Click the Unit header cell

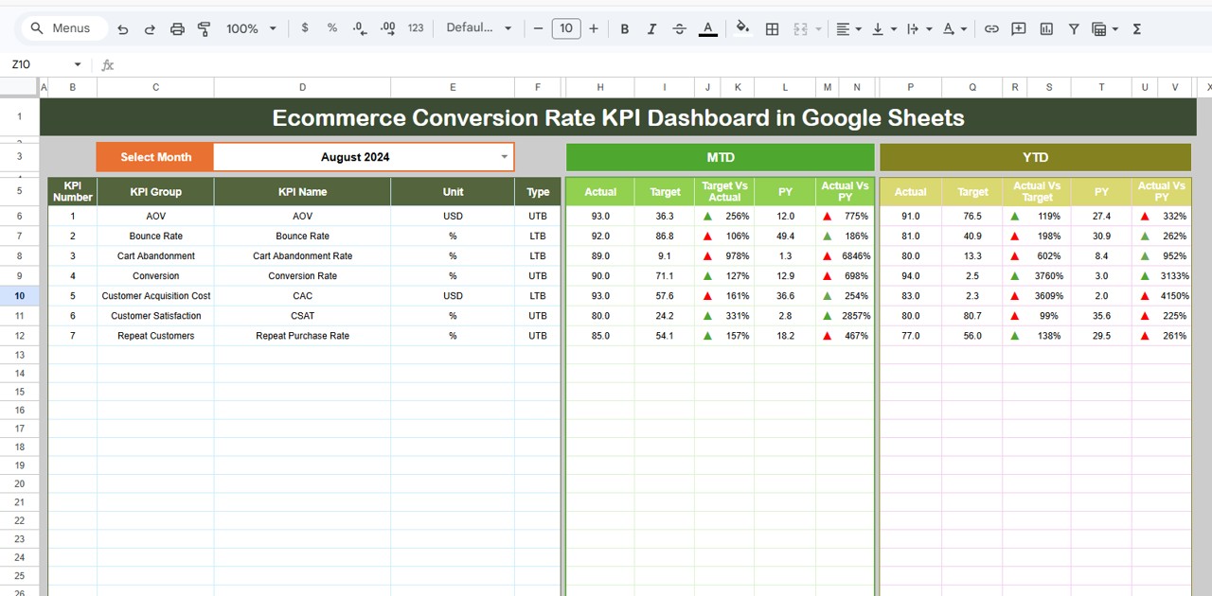(x=453, y=191)
